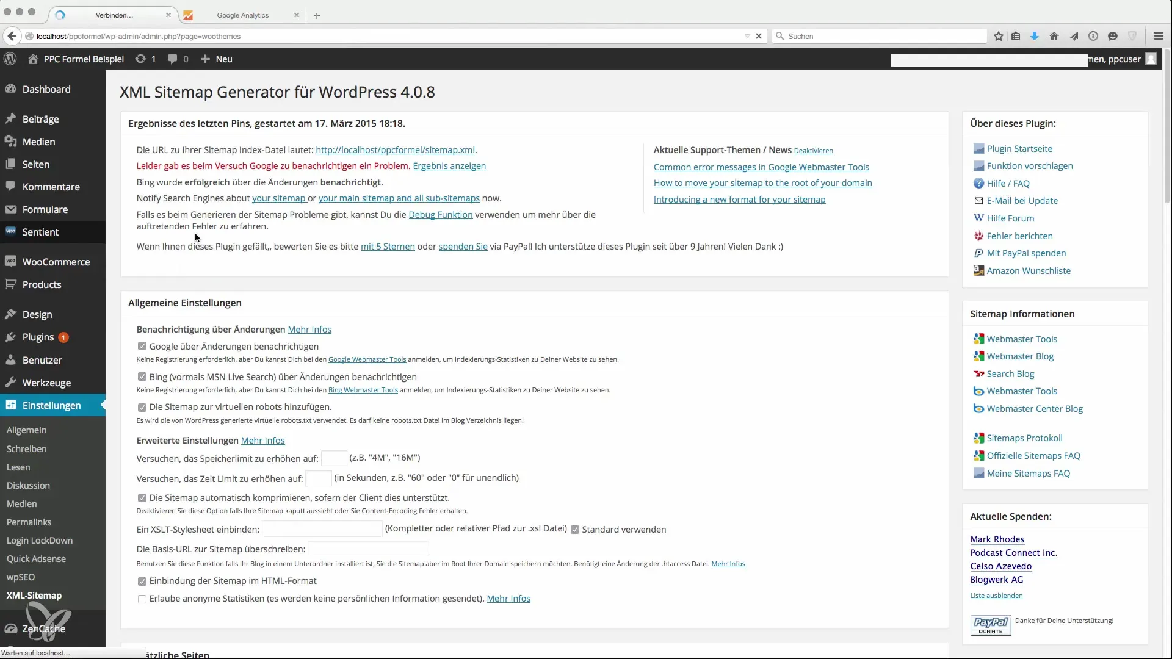Click the Benutzer sidebar icon
Viewport: 1172px width, 659px height.
click(10, 360)
